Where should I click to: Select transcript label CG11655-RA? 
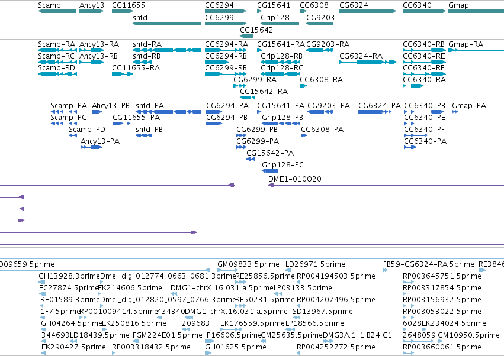[136, 68]
